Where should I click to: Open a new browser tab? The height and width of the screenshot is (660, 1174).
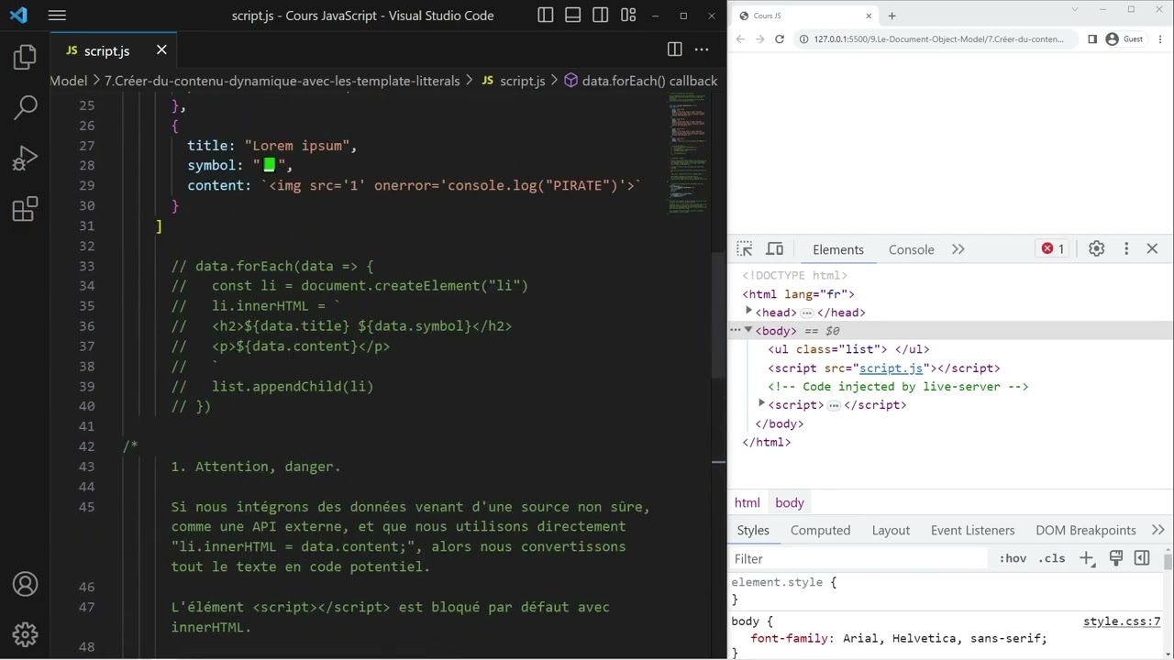[892, 16]
